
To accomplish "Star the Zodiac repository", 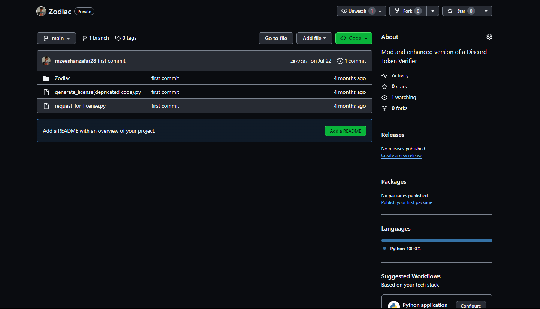I will 461,11.
